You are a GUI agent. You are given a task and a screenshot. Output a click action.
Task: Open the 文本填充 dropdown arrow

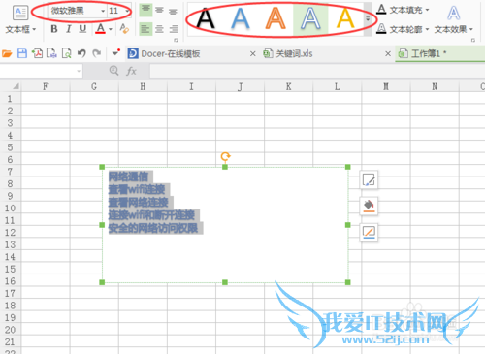tap(427, 10)
